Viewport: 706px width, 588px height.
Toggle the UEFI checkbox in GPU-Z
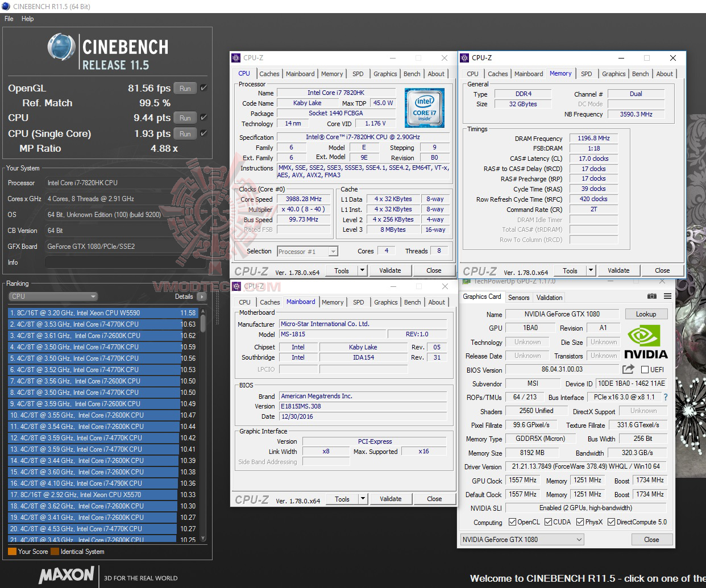click(645, 370)
